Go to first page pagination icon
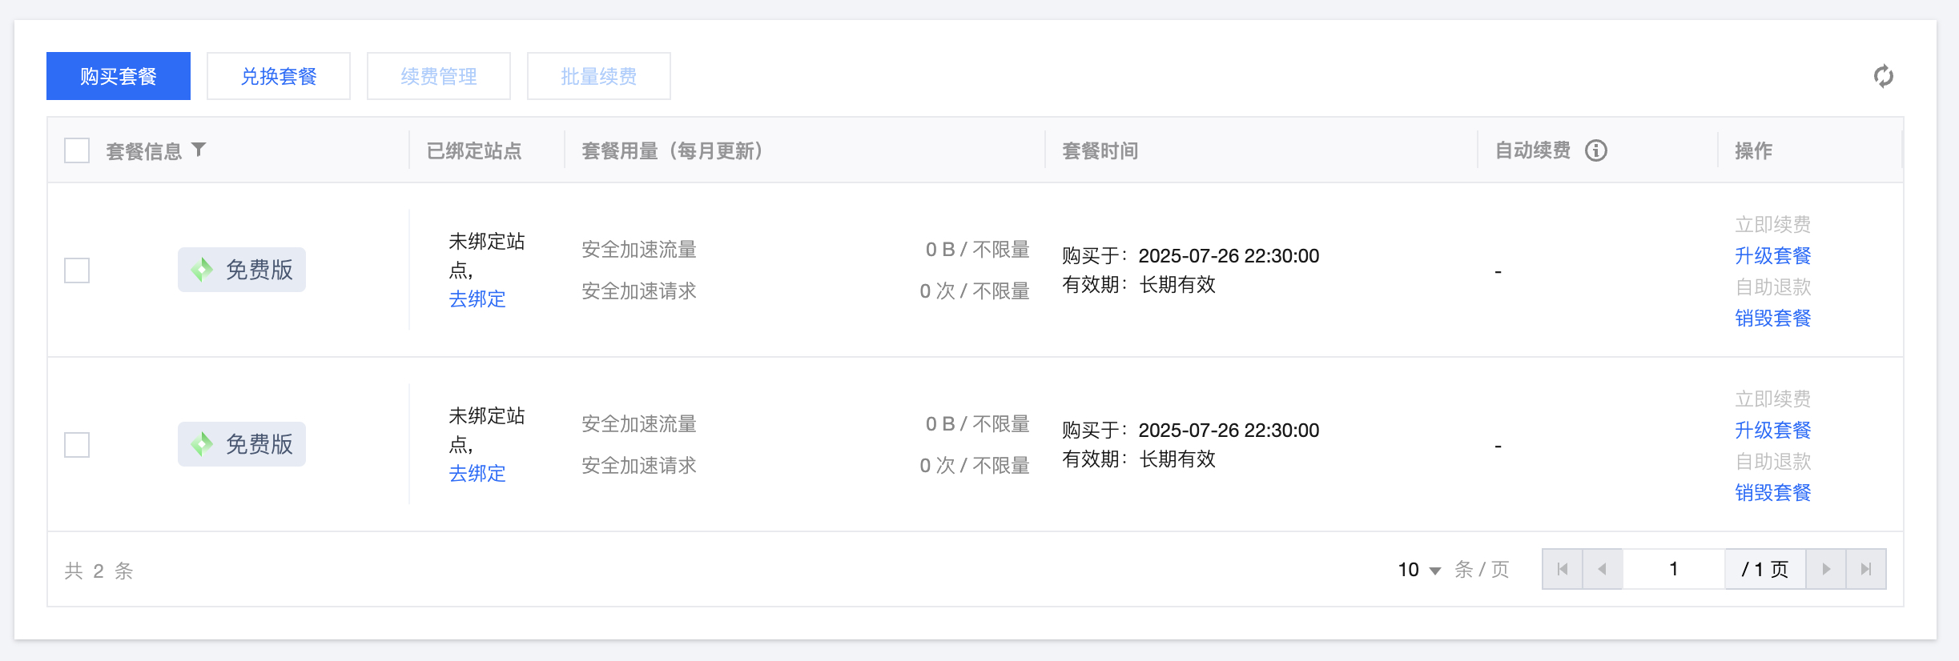The width and height of the screenshot is (1959, 661). [1563, 569]
